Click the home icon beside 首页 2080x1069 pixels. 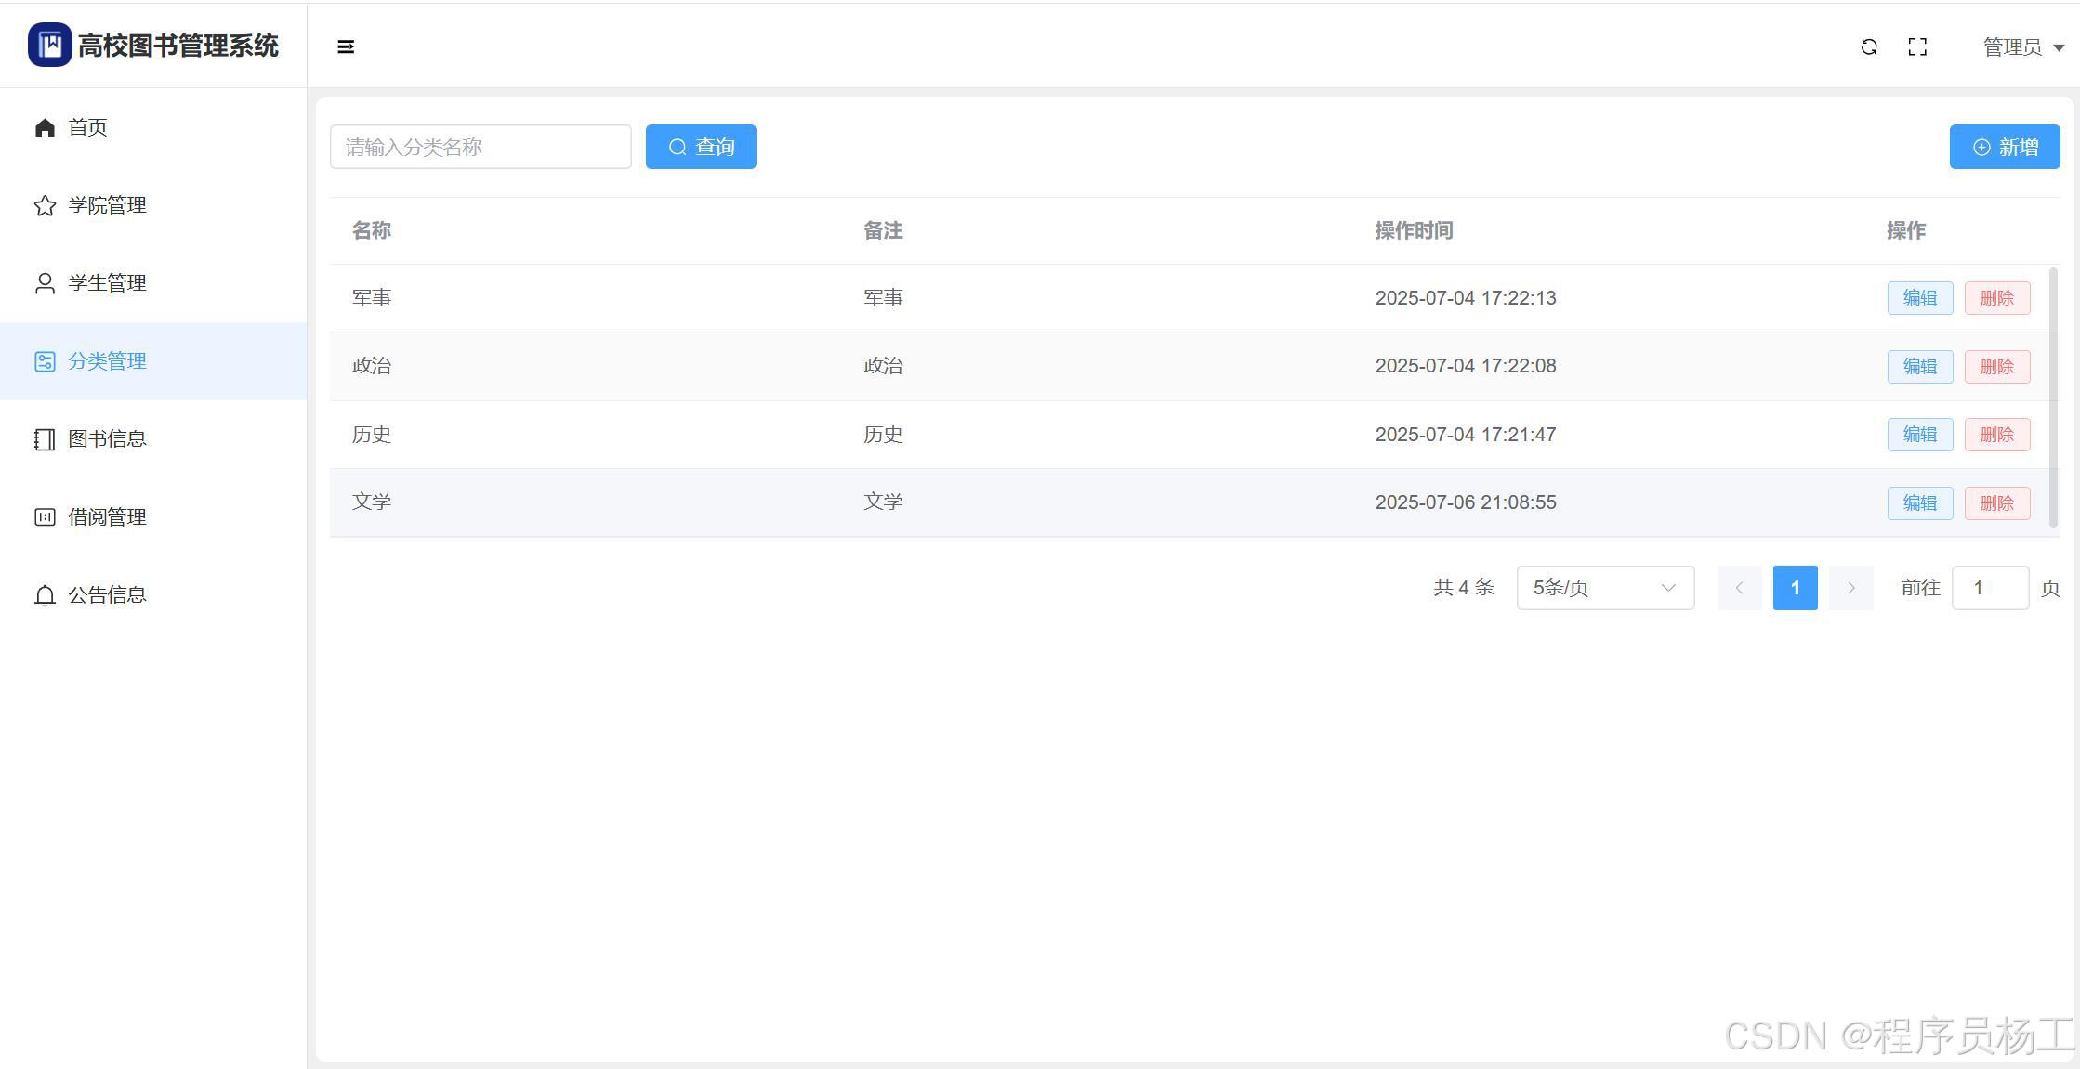(x=45, y=127)
